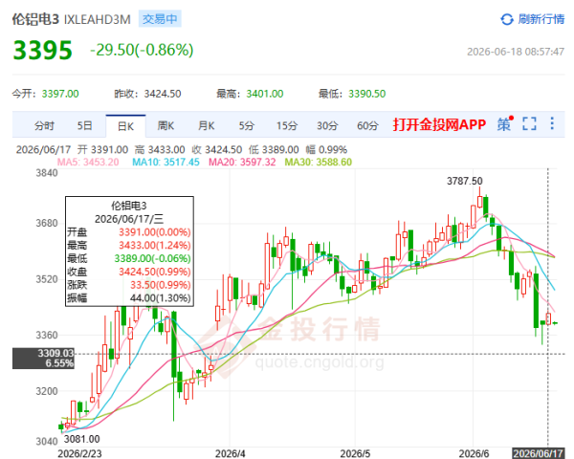Screen dimensions: 574x459
Task: Select the 月K tab
Action: click(x=206, y=126)
